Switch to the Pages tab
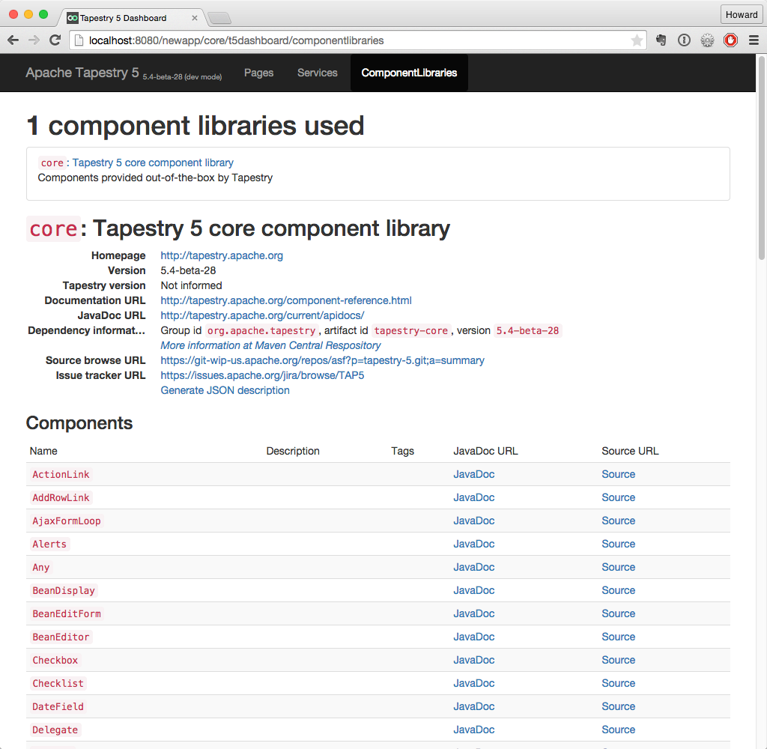 pyautogui.click(x=258, y=73)
